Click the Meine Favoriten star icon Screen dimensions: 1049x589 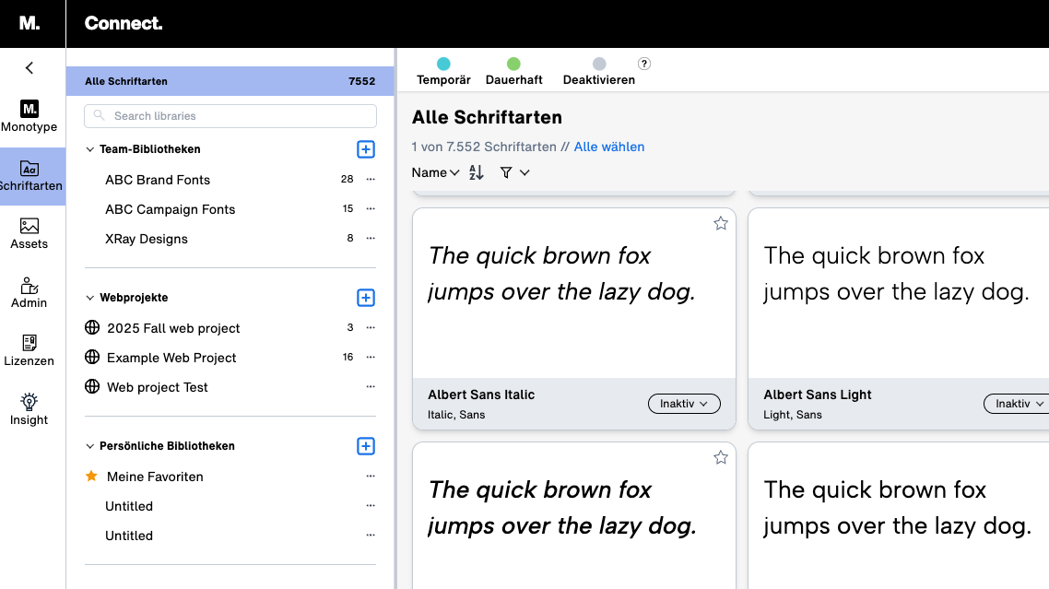point(91,477)
